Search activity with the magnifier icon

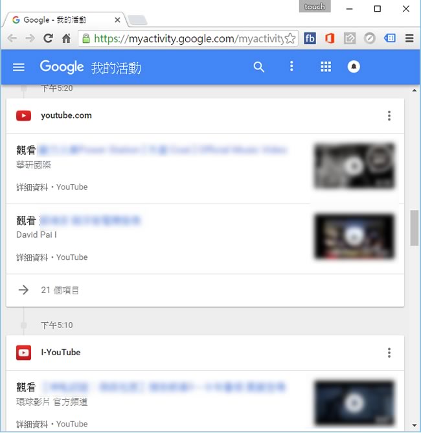pos(259,67)
